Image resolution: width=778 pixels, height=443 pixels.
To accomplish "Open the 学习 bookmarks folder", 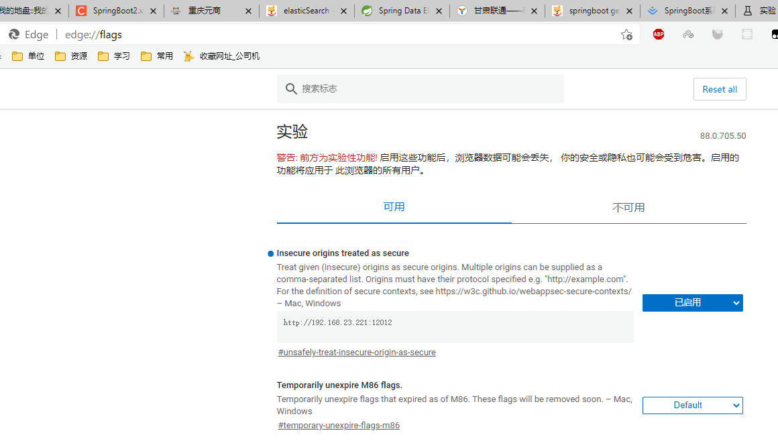I will (x=113, y=56).
